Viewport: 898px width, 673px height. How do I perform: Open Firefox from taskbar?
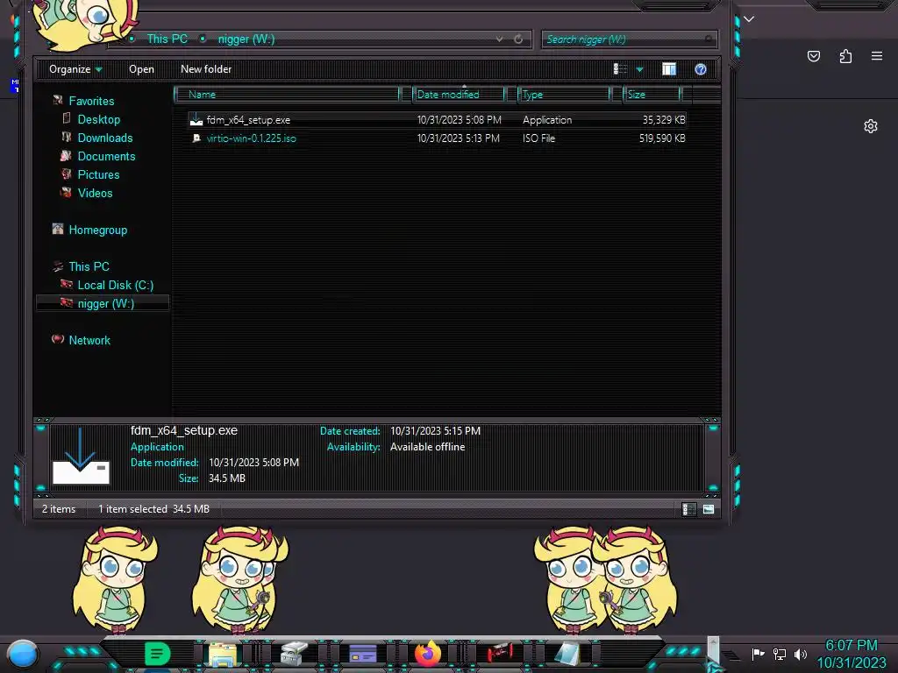click(x=428, y=654)
